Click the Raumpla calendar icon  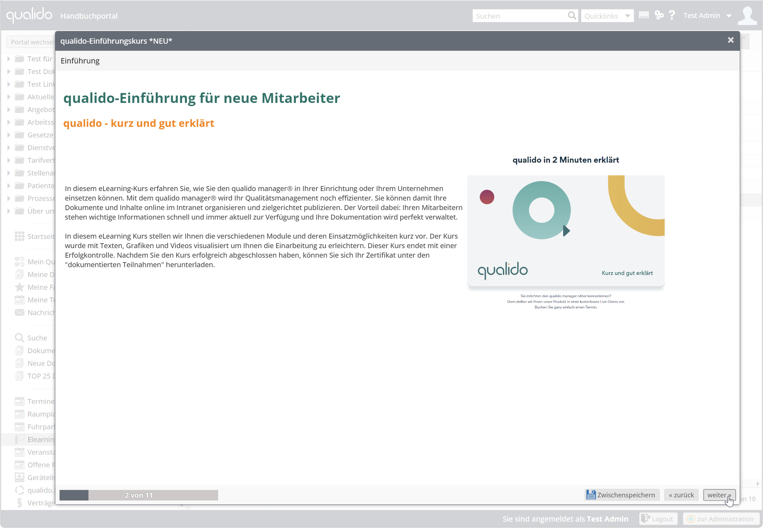[x=19, y=414]
